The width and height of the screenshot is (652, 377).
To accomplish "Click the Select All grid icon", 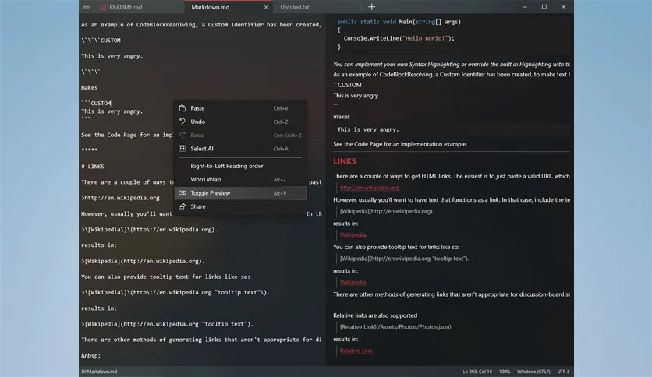I will tap(182, 148).
